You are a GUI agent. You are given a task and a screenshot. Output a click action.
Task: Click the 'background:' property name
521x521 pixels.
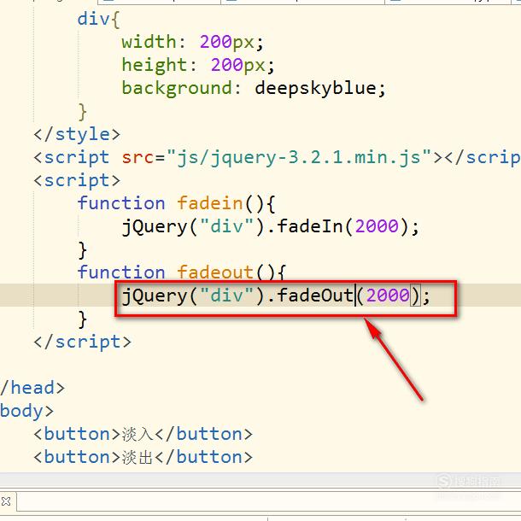[x=181, y=88]
